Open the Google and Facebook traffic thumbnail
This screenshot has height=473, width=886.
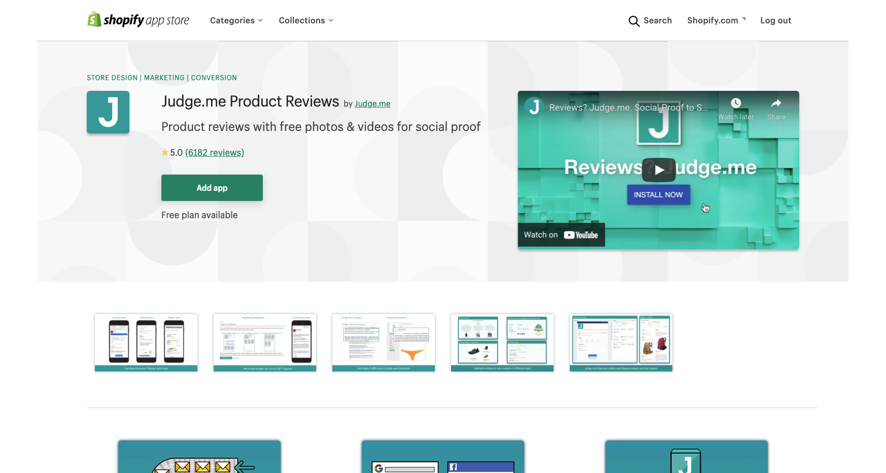pyautogui.click(x=384, y=343)
